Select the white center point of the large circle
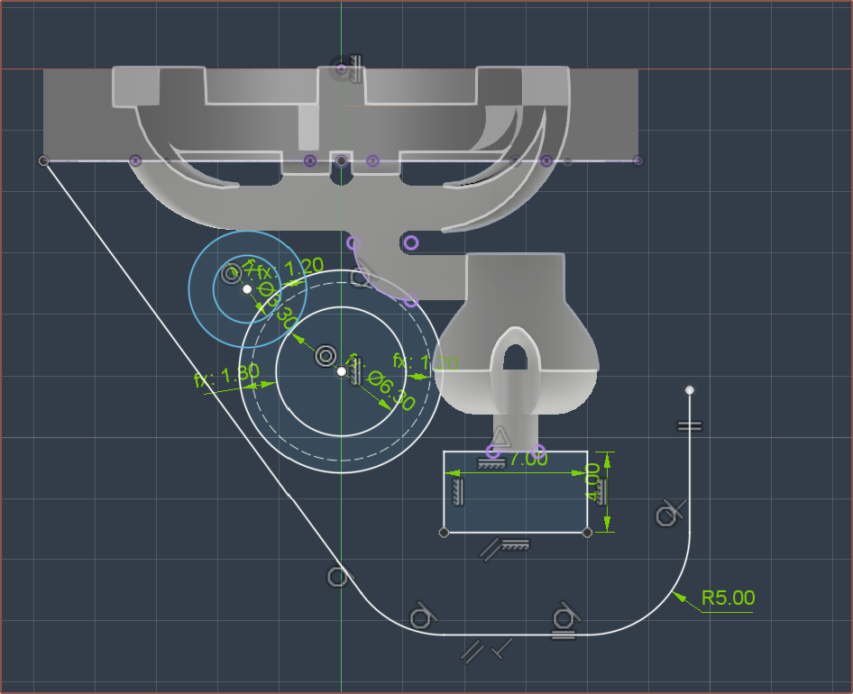Screen dimensions: 853x694 point(342,371)
